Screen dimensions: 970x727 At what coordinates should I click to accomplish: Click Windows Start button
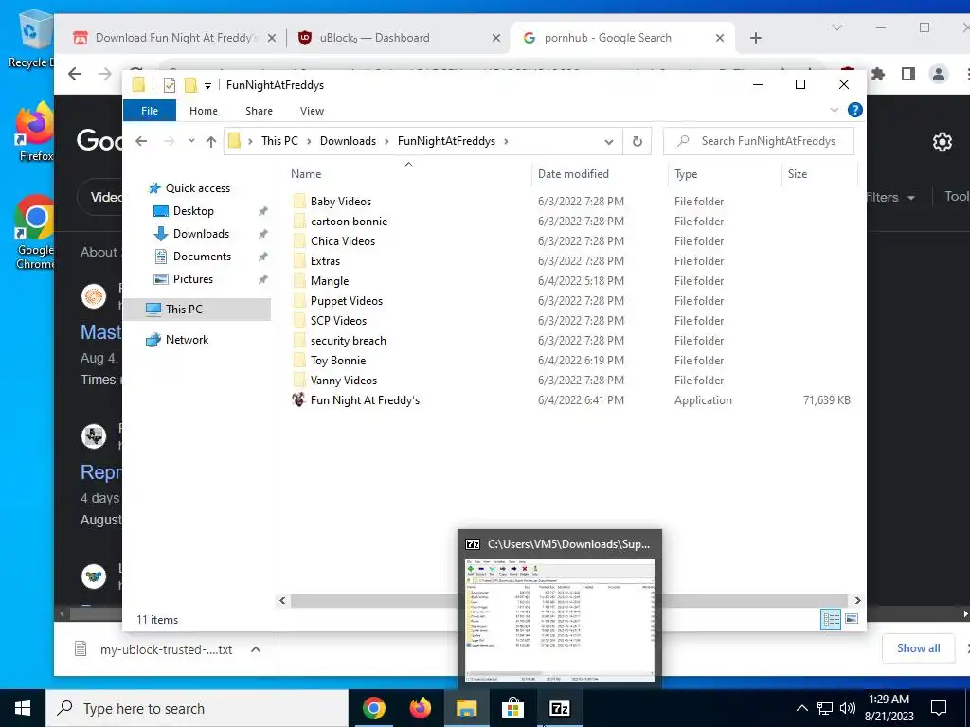[x=23, y=708]
